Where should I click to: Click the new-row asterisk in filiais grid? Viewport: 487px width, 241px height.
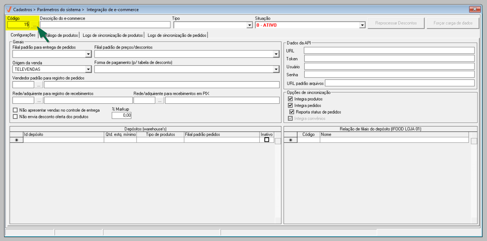[290, 140]
